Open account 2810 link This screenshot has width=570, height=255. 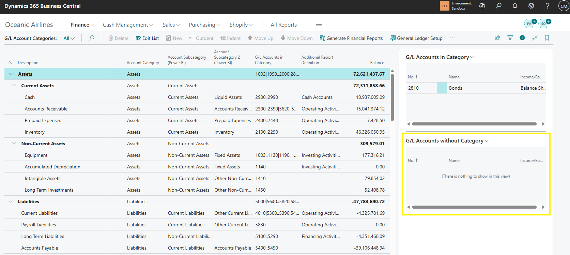coord(413,88)
